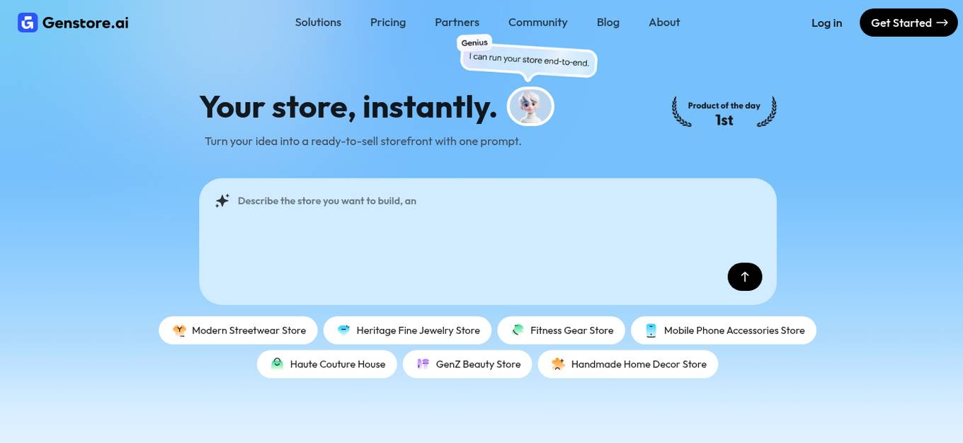Click the ring emoji on Heritage Fine Jewelry chip

tap(343, 330)
